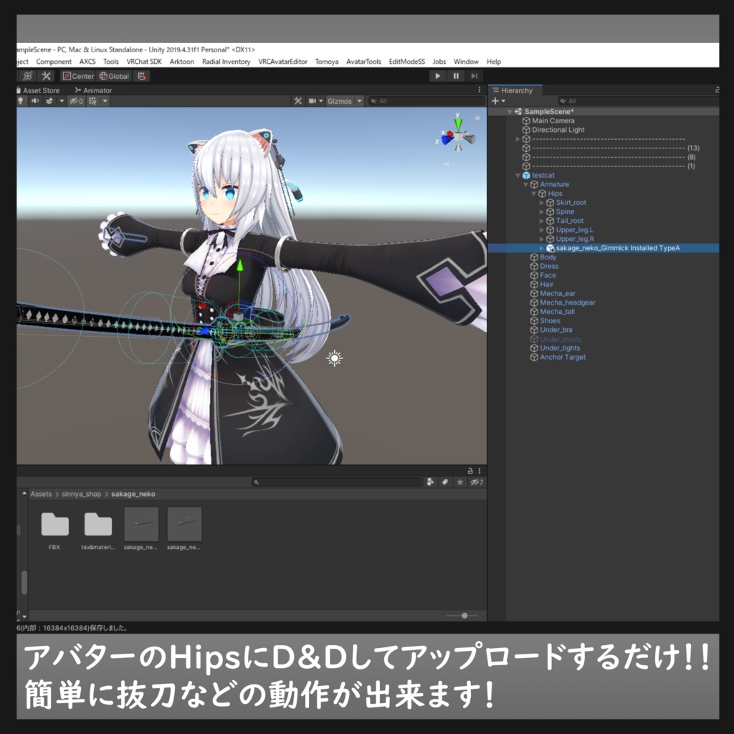
Task: Collapse the Armature node
Action: click(x=525, y=184)
